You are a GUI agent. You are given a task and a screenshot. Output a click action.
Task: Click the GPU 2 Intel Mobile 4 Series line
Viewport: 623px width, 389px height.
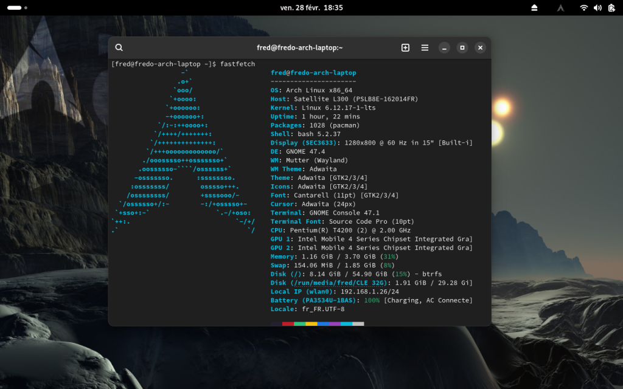(x=372, y=247)
